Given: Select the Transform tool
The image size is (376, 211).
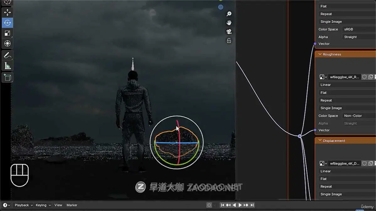Looking at the screenshot, I should pyautogui.click(x=7, y=44).
